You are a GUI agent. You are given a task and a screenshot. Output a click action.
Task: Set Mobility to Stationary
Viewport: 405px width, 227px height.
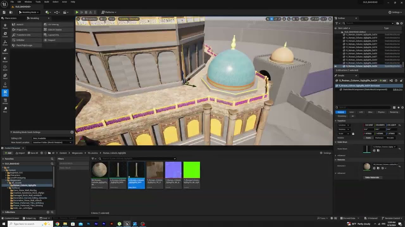coord(379,138)
